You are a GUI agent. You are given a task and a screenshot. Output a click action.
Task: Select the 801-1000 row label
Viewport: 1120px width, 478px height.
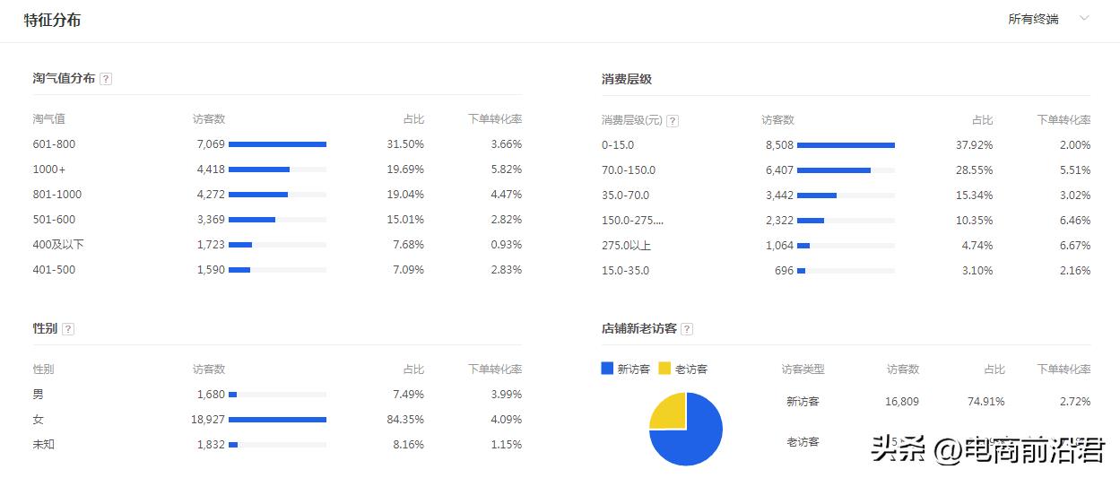pos(56,195)
